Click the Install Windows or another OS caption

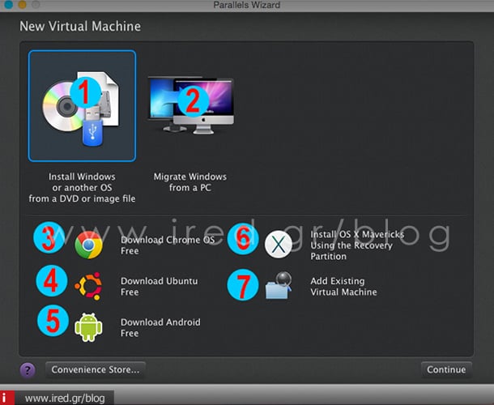(x=82, y=188)
